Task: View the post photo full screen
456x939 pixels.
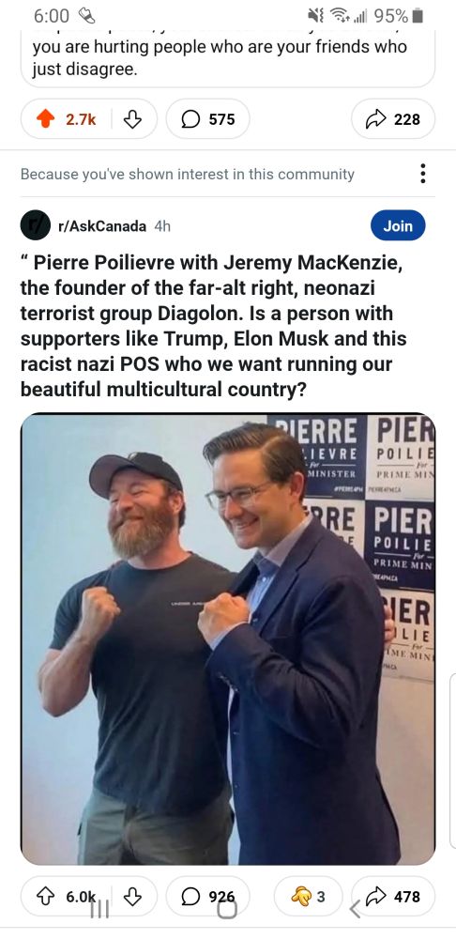Action: [x=228, y=639]
